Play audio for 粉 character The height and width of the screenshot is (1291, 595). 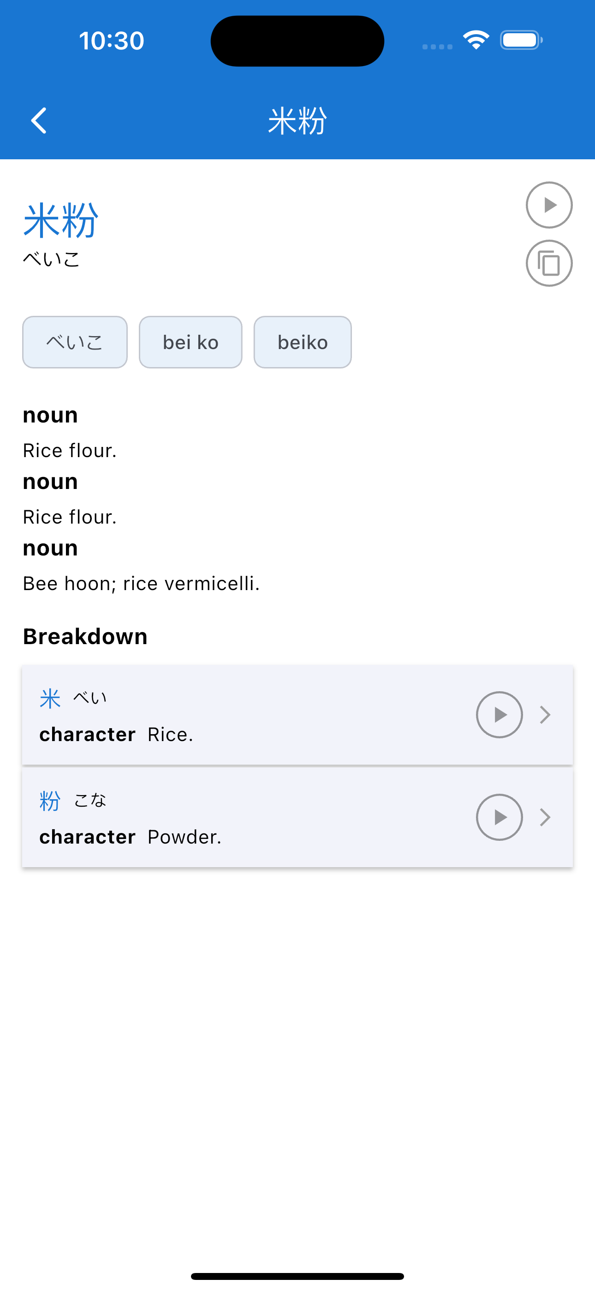(499, 817)
